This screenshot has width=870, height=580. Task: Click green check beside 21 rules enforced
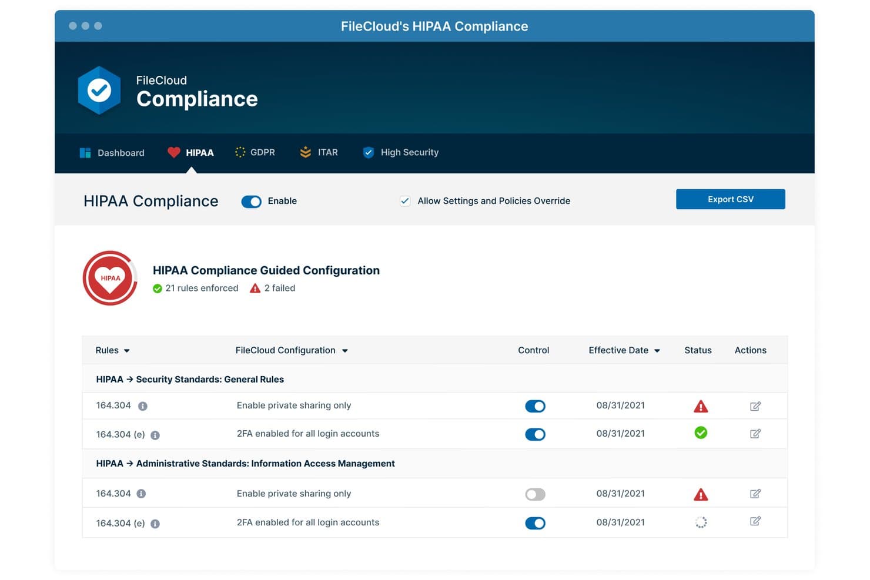click(158, 289)
